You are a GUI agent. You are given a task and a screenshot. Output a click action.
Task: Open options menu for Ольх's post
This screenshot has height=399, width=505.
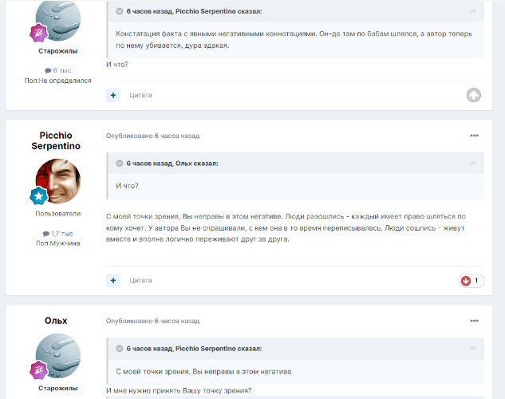coord(474,321)
